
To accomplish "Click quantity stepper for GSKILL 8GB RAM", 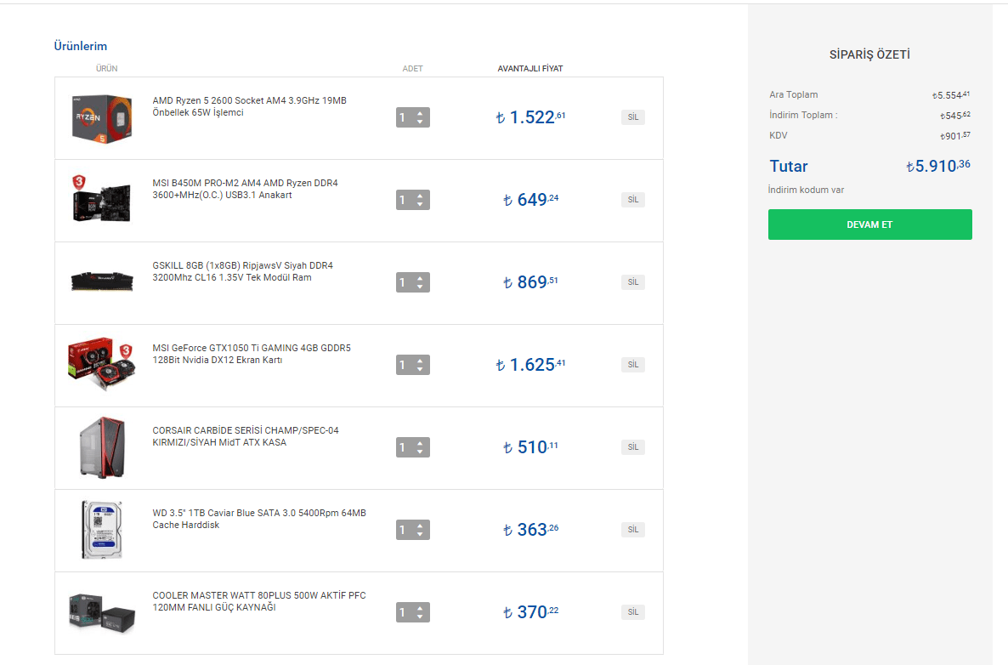I will coord(413,282).
